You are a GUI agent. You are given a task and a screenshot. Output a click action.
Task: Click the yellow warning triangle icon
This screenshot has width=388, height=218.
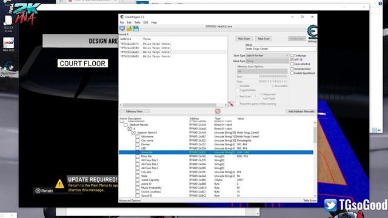tap(59, 184)
